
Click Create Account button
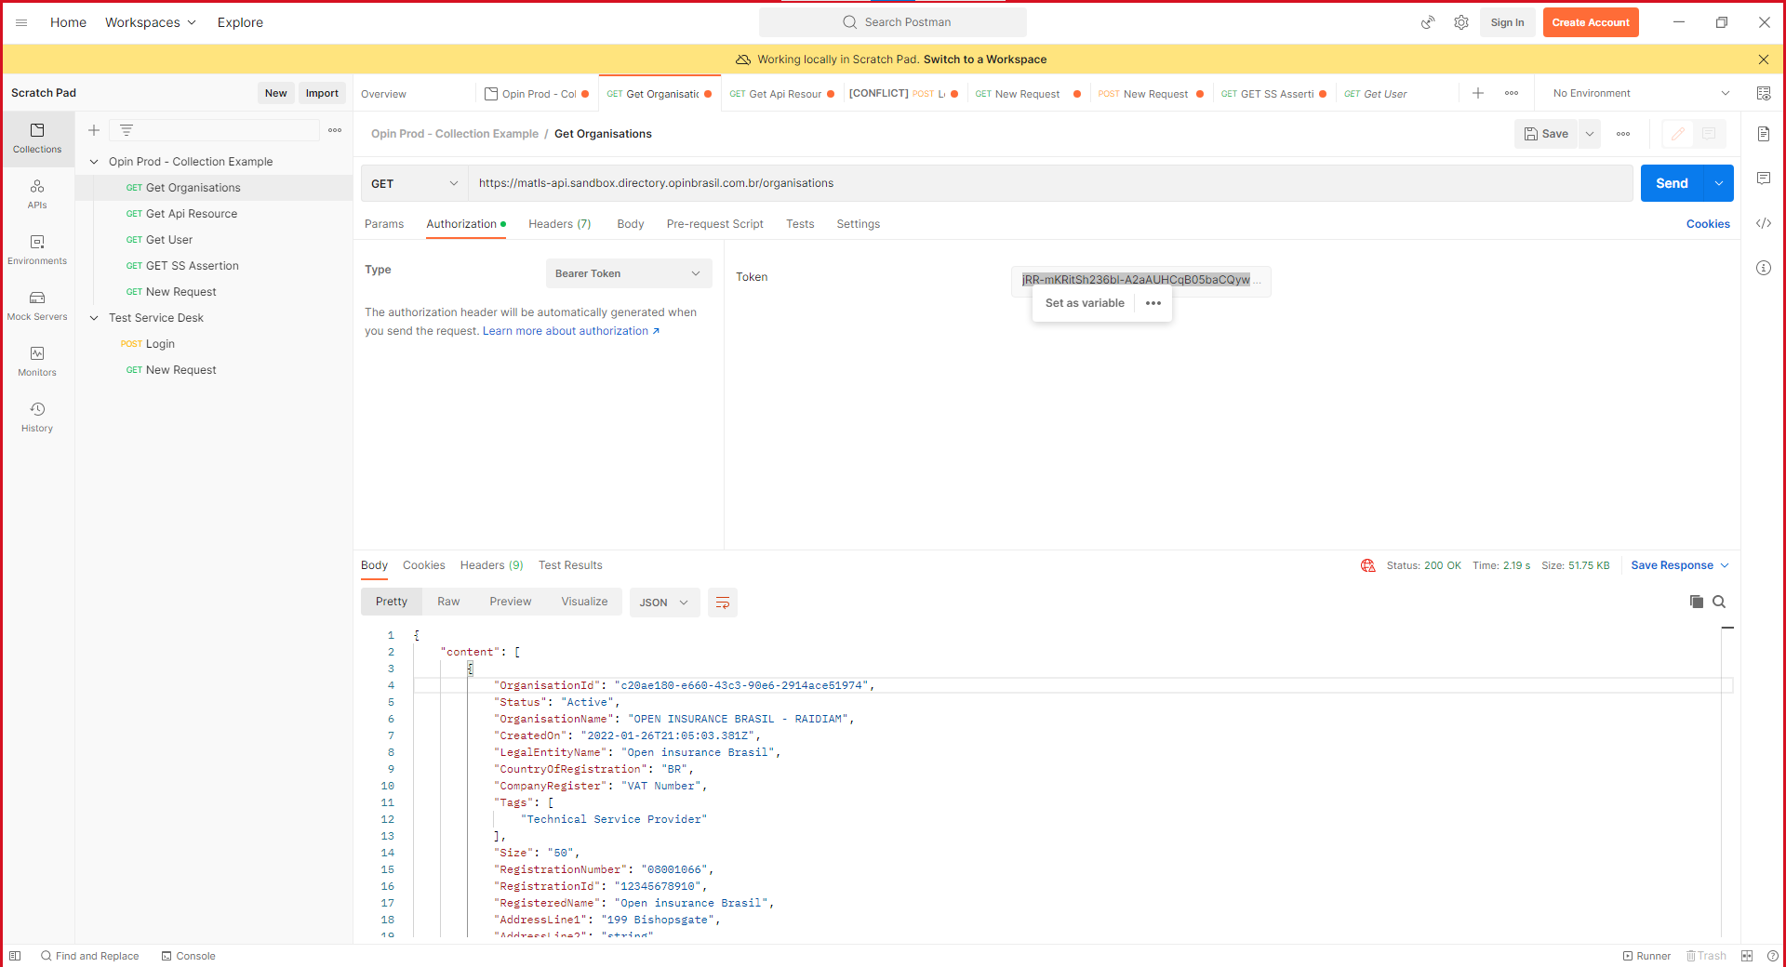tap(1591, 22)
